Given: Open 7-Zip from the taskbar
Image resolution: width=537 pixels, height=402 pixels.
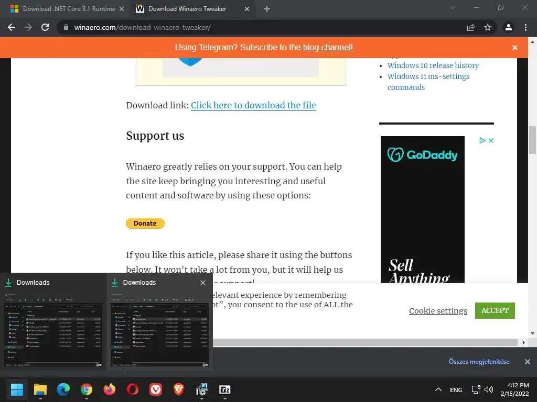Looking at the screenshot, I should pos(224,389).
